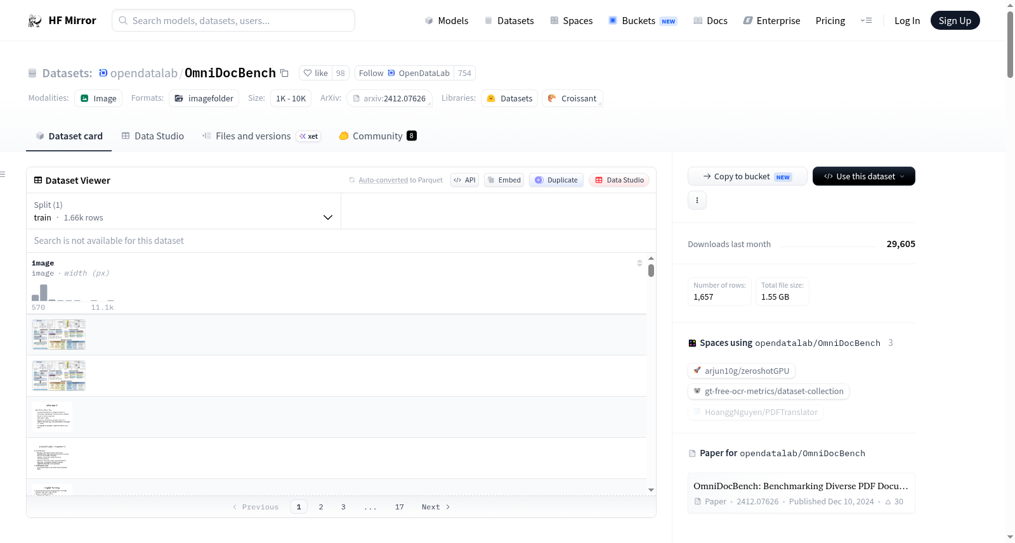The height and width of the screenshot is (543, 1015).
Task: Open the OmniDocBench paper card
Action: tap(801, 493)
